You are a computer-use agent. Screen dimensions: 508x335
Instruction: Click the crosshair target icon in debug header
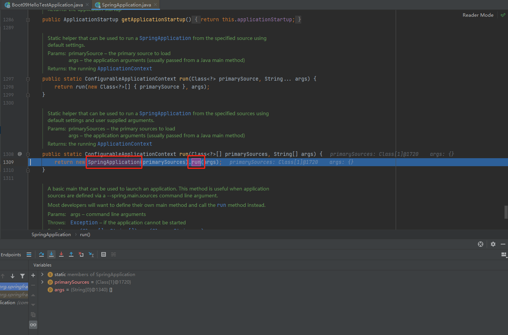pyautogui.click(x=481, y=244)
